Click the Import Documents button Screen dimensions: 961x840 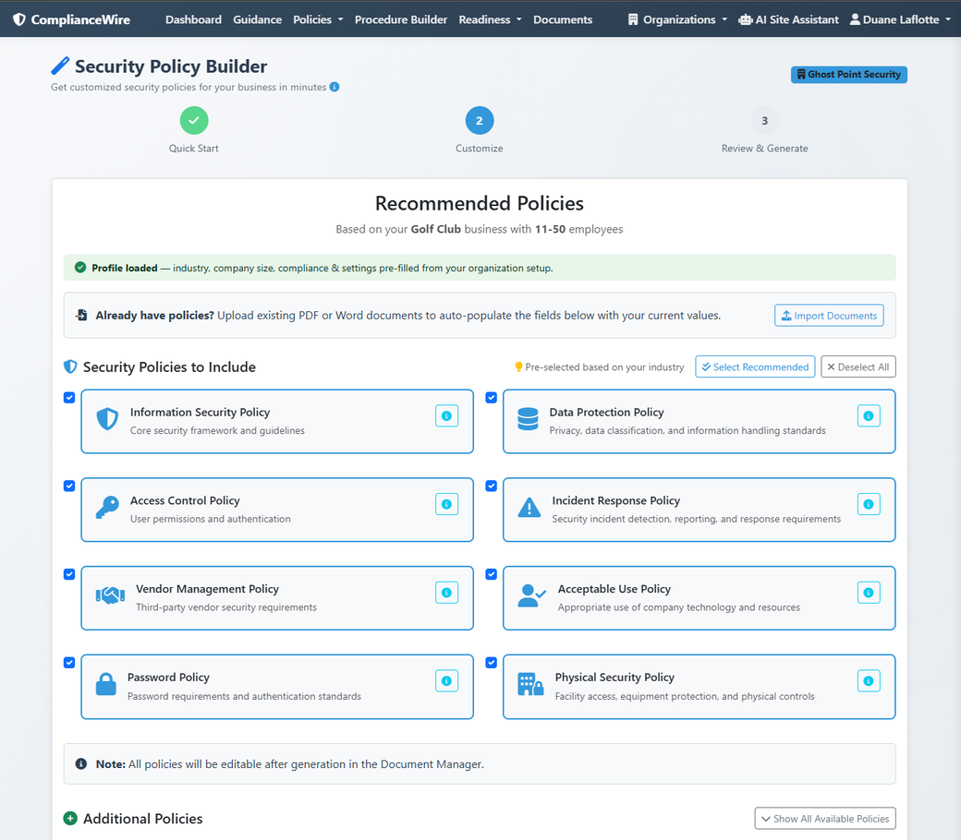click(x=829, y=316)
